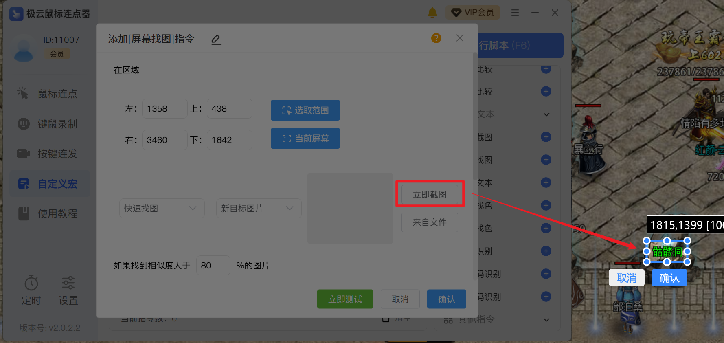
Task: Open the hamburger menu in the title bar
Action: [x=515, y=13]
